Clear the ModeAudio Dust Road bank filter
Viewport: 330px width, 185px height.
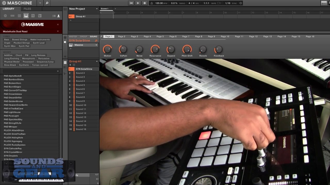click(58, 31)
